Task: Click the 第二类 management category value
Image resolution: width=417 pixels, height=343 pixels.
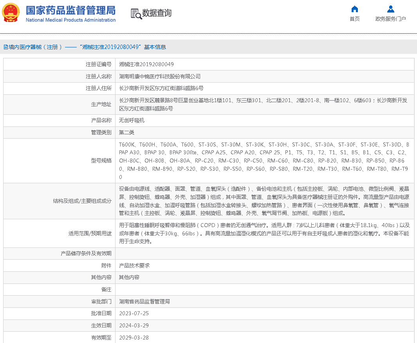Action: click(x=126, y=132)
